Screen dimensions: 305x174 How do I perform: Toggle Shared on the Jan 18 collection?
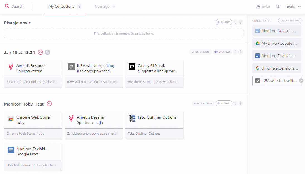coord(222,52)
